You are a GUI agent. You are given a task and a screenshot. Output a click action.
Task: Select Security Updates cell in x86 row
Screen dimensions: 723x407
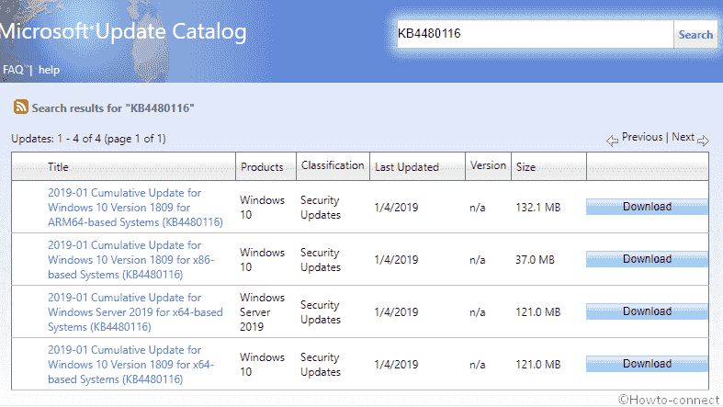(321, 260)
